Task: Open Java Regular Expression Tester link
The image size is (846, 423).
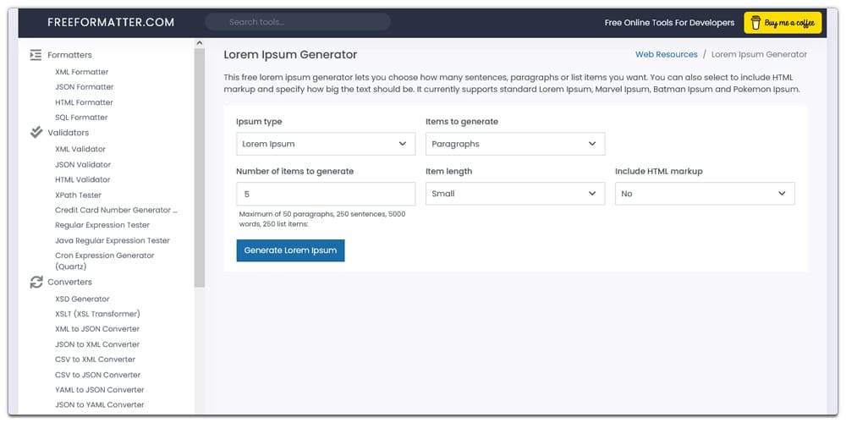Action: pyautogui.click(x=113, y=240)
